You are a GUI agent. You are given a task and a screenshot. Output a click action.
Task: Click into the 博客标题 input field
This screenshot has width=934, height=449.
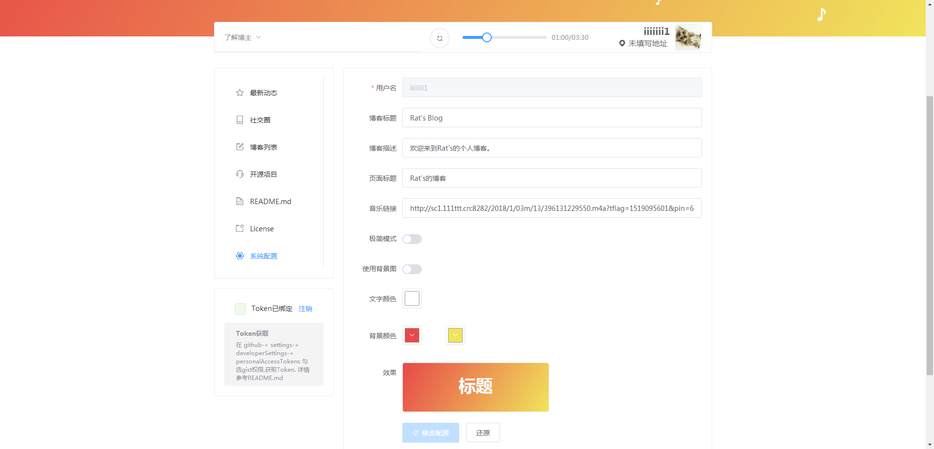552,118
